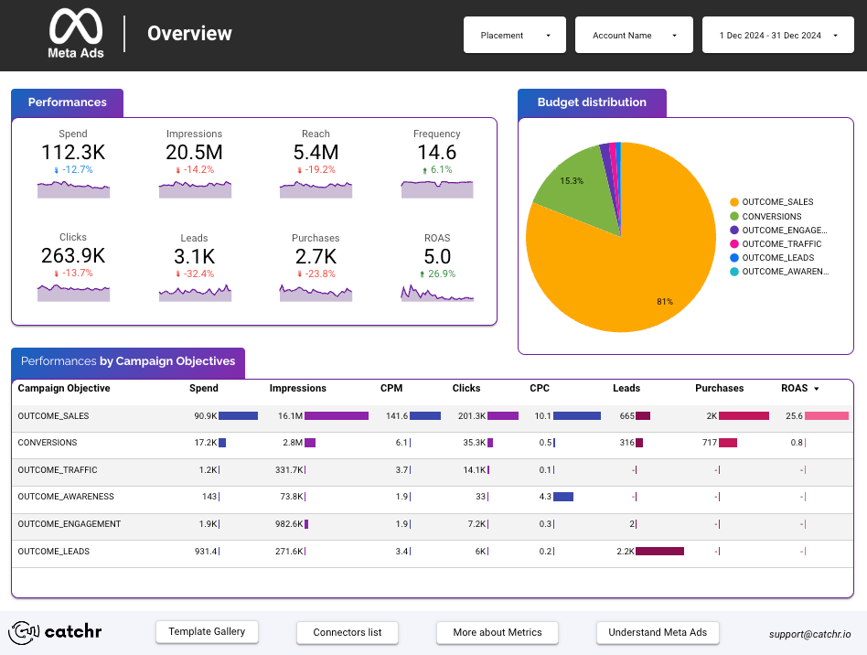Select the Budget distribution tab header

592,102
